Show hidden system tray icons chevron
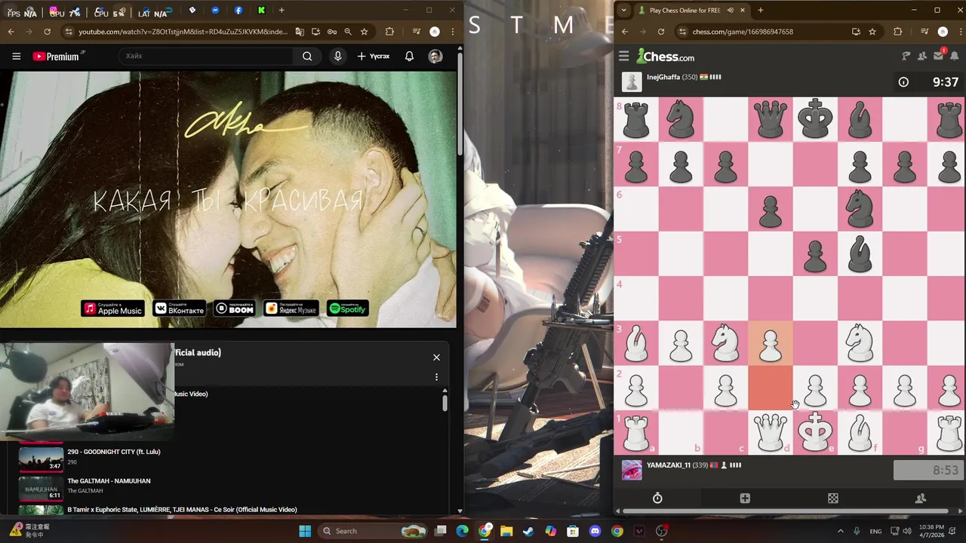The image size is (966, 543). pyautogui.click(x=840, y=531)
